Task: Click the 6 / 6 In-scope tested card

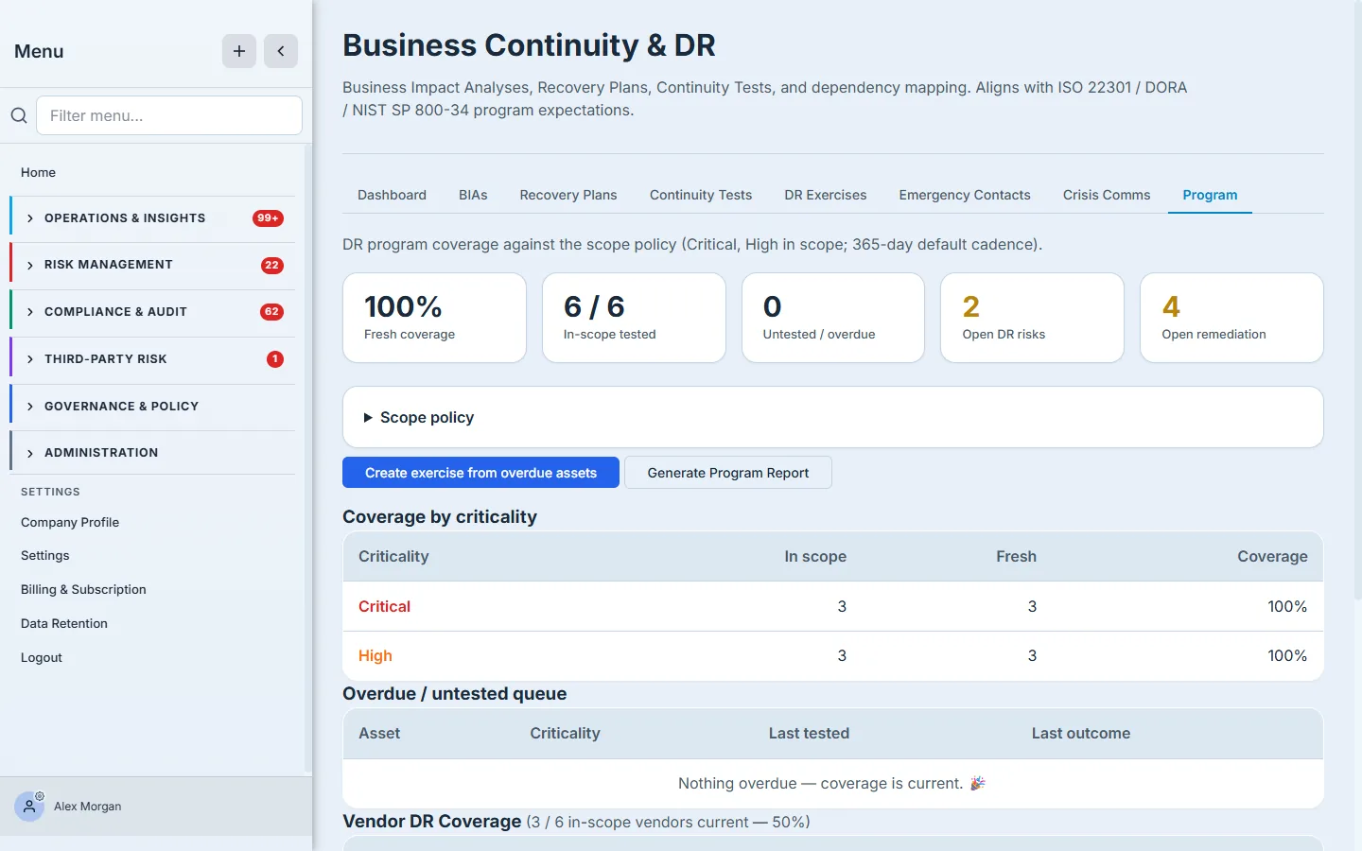Action: click(634, 318)
